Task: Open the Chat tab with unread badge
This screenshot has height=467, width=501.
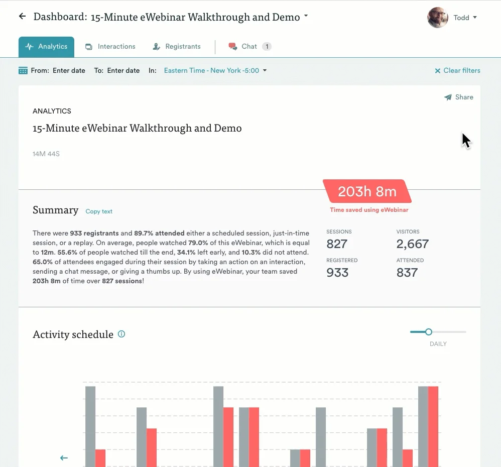Action: (x=249, y=46)
